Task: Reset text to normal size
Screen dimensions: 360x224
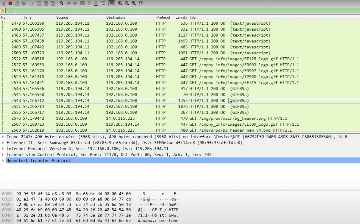Action: tap(134, 3)
